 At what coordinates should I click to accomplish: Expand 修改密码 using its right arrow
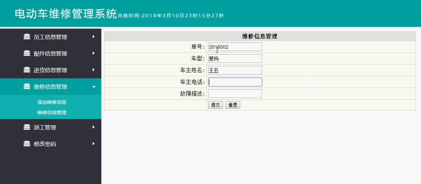93,144
